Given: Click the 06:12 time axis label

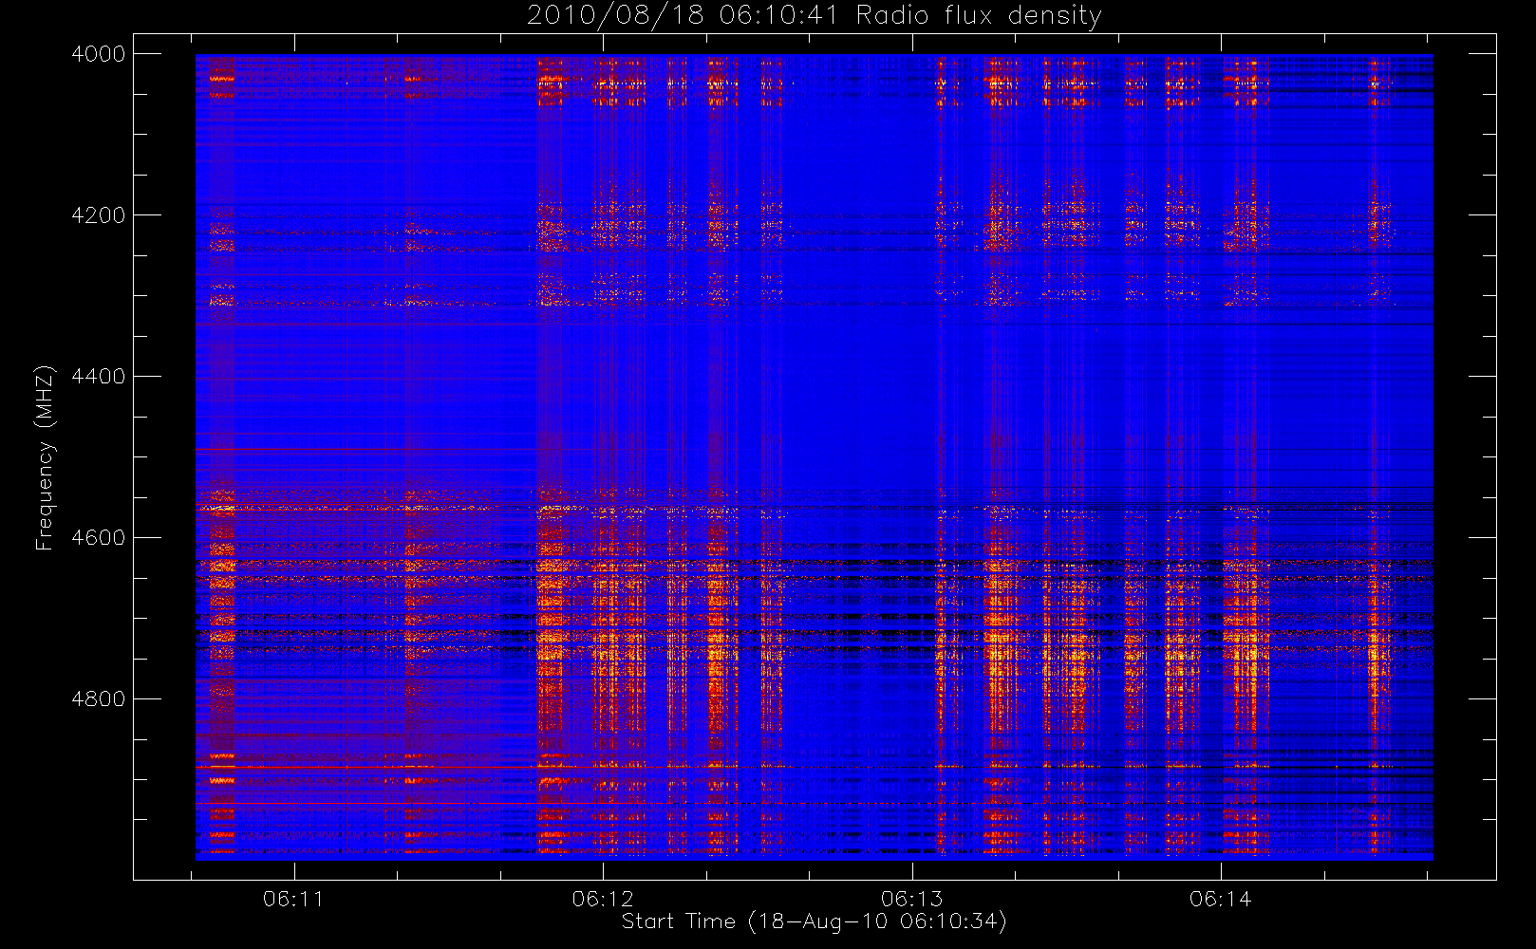Looking at the screenshot, I should (603, 899).
